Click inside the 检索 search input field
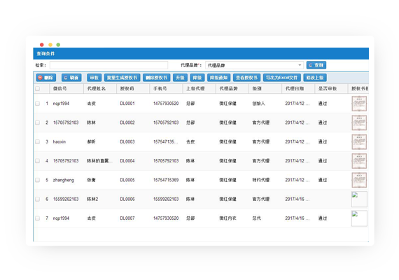 tap(109, 65)
